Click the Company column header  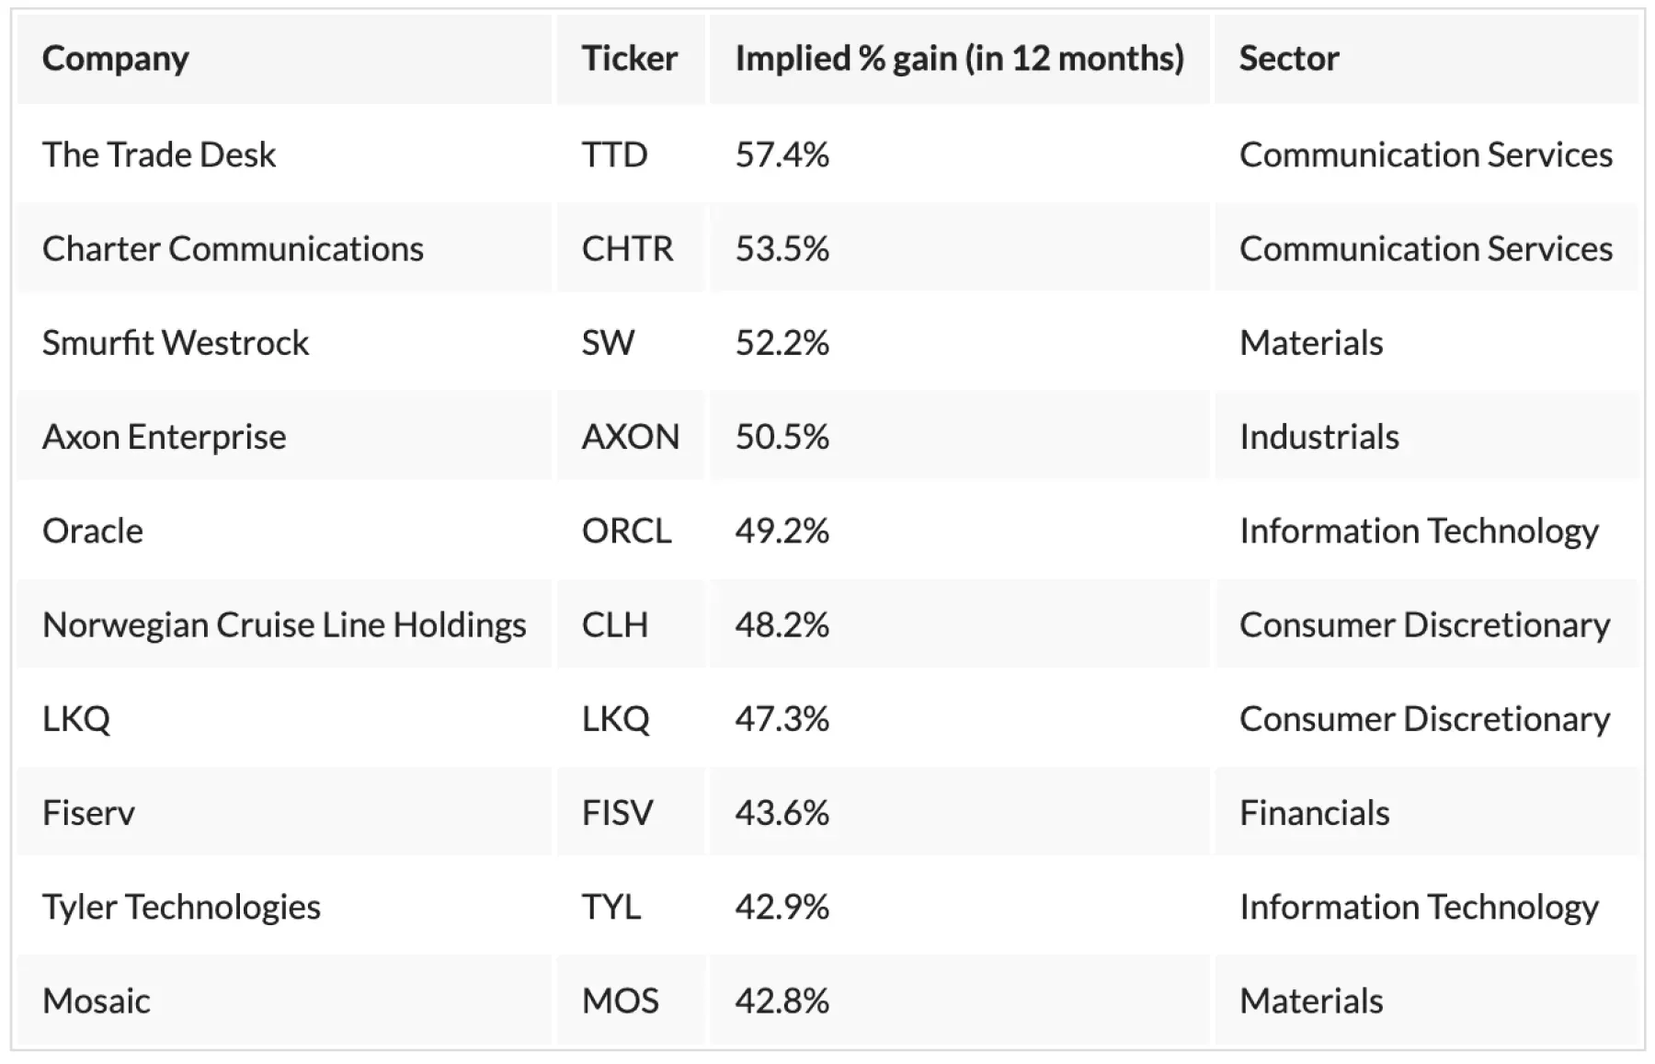point(116,59)
